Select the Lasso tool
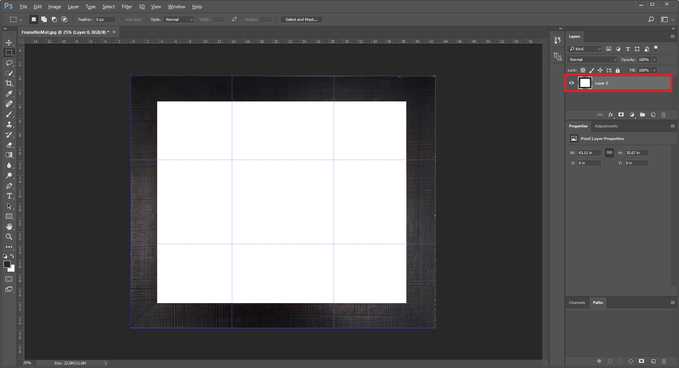The image size is (679, 368). pyautogui.click(x=9, y=63)
